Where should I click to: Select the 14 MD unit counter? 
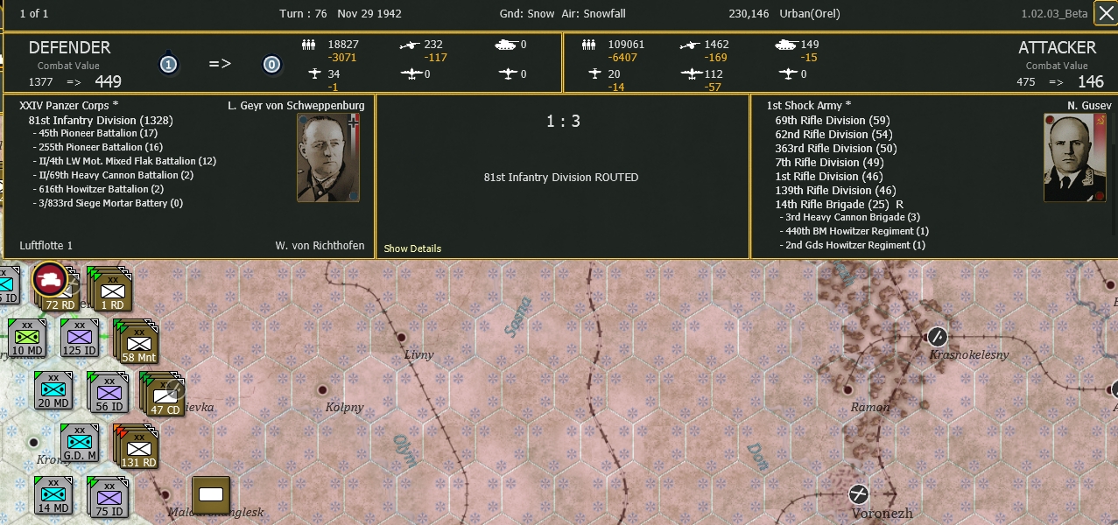tap(53, 494)
